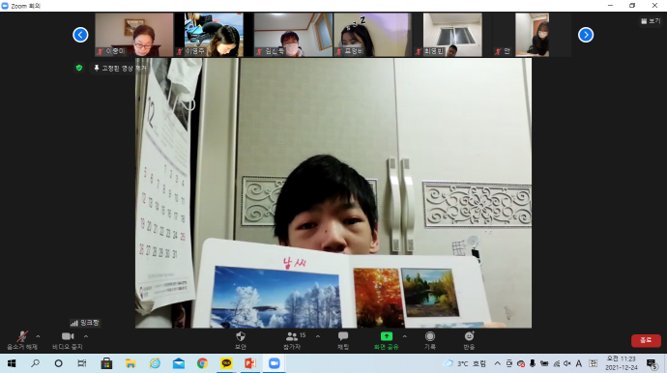Screen dimensions: 667x373
Task: Expand share screen options arrow
Action: click(x=404, y=336)
